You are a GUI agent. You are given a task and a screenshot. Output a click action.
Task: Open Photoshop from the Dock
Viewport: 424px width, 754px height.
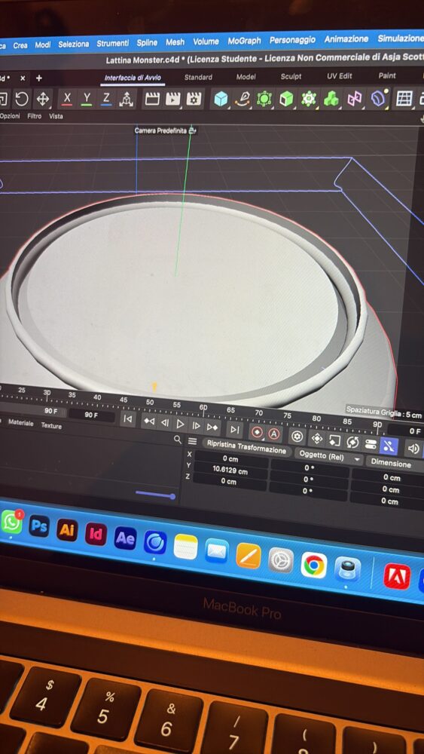point(39,526)
